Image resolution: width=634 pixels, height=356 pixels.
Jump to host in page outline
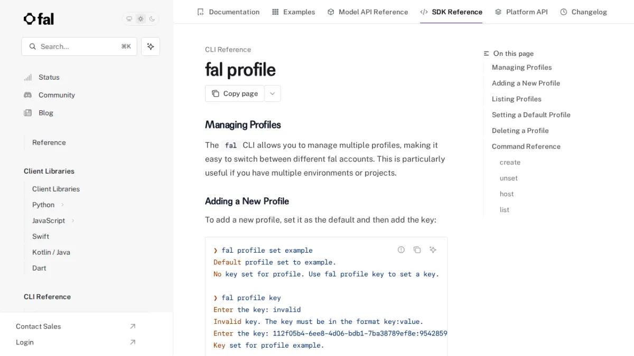tap(507, 194)
